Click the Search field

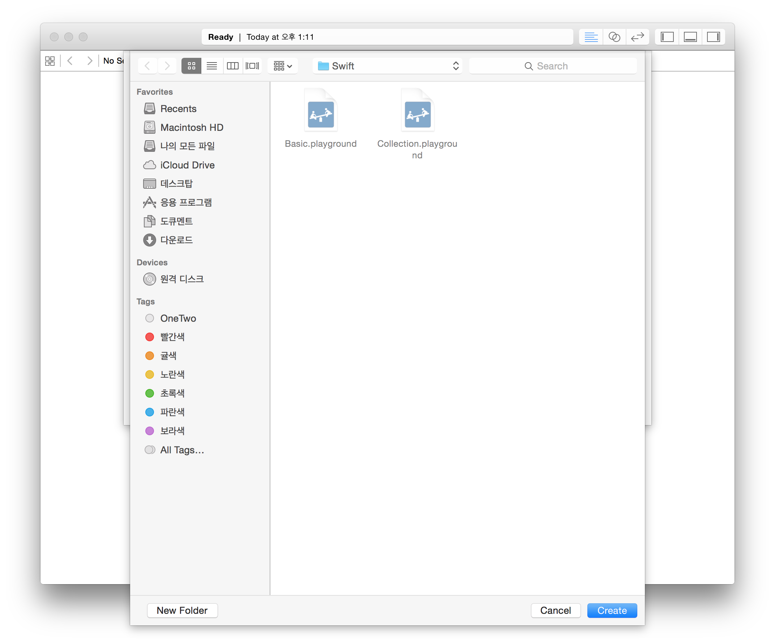point(552,66)
